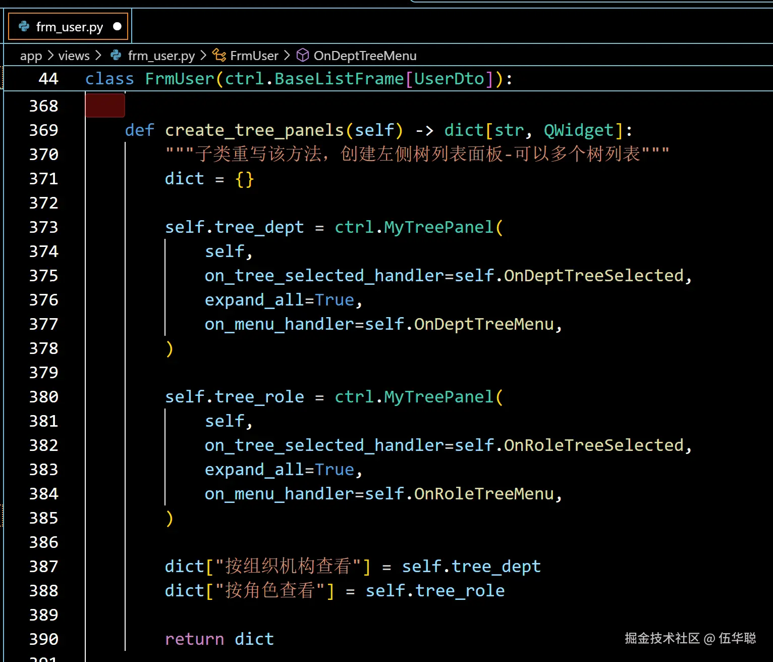Click the string "按角色查看" on line 388
The image size is (773, 662).
[270, 591]
